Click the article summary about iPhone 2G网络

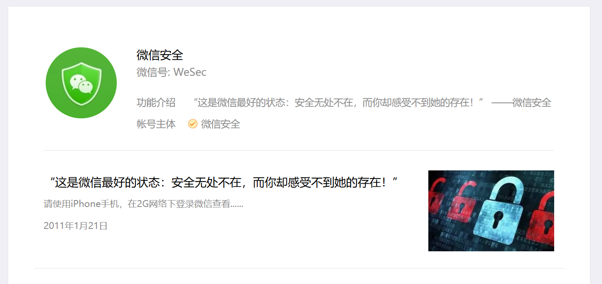click(143, 204)
